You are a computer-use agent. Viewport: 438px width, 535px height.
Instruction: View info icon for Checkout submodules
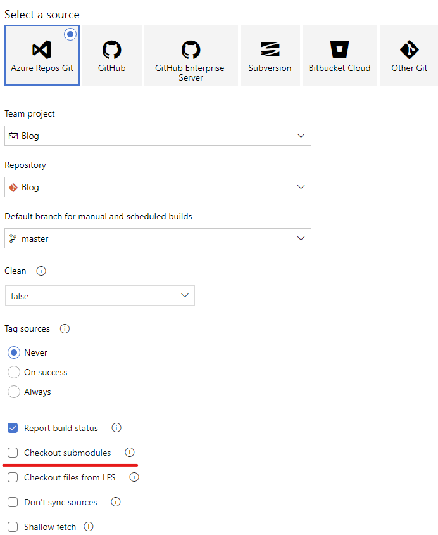129,453
